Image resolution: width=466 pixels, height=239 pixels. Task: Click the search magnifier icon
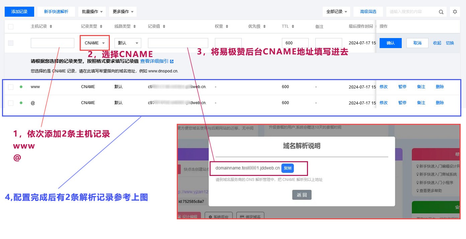coord(441,12)
